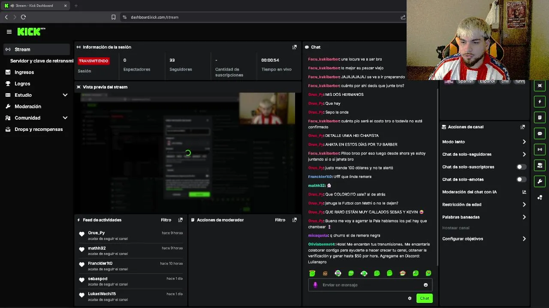The height and width of the screenshot is (308, 549).
Task: Toggle Chat de solo-emotes switch
Action: coord(521,180)
